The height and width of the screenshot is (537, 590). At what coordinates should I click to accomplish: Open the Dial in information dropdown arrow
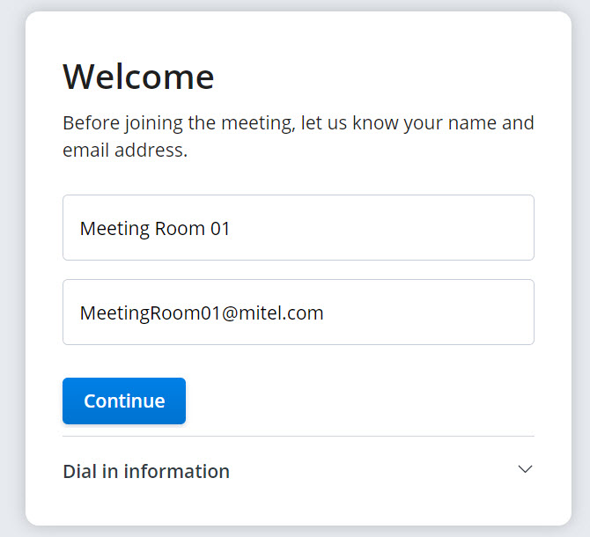coord(525,470)
